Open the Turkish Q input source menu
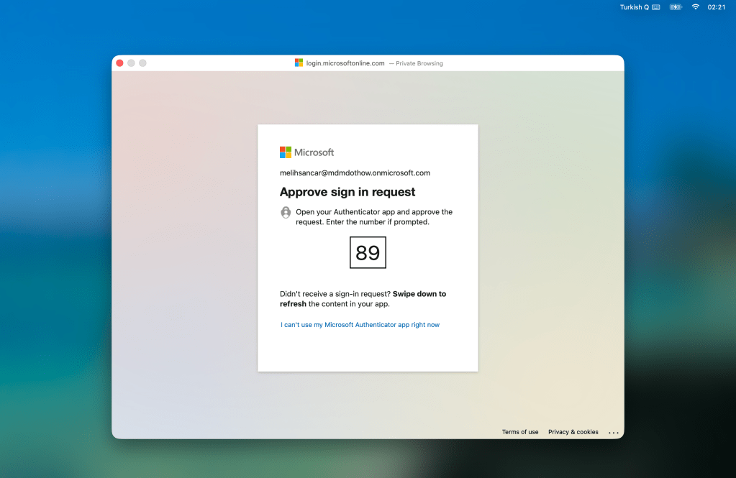736x478 pixels. (635, 7)
